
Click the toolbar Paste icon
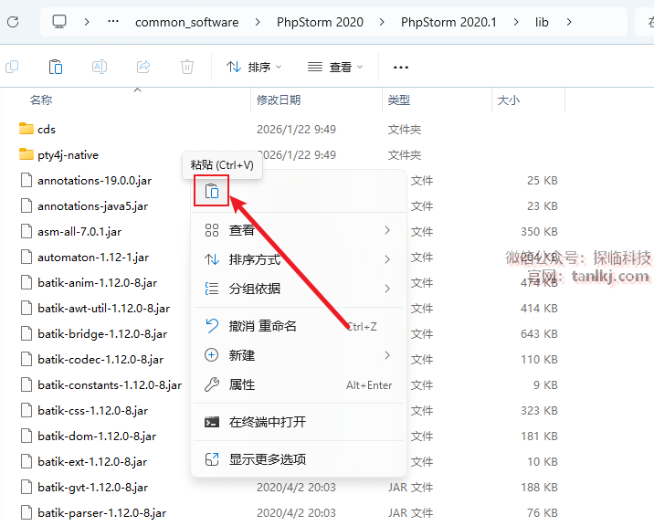point(56,67)
